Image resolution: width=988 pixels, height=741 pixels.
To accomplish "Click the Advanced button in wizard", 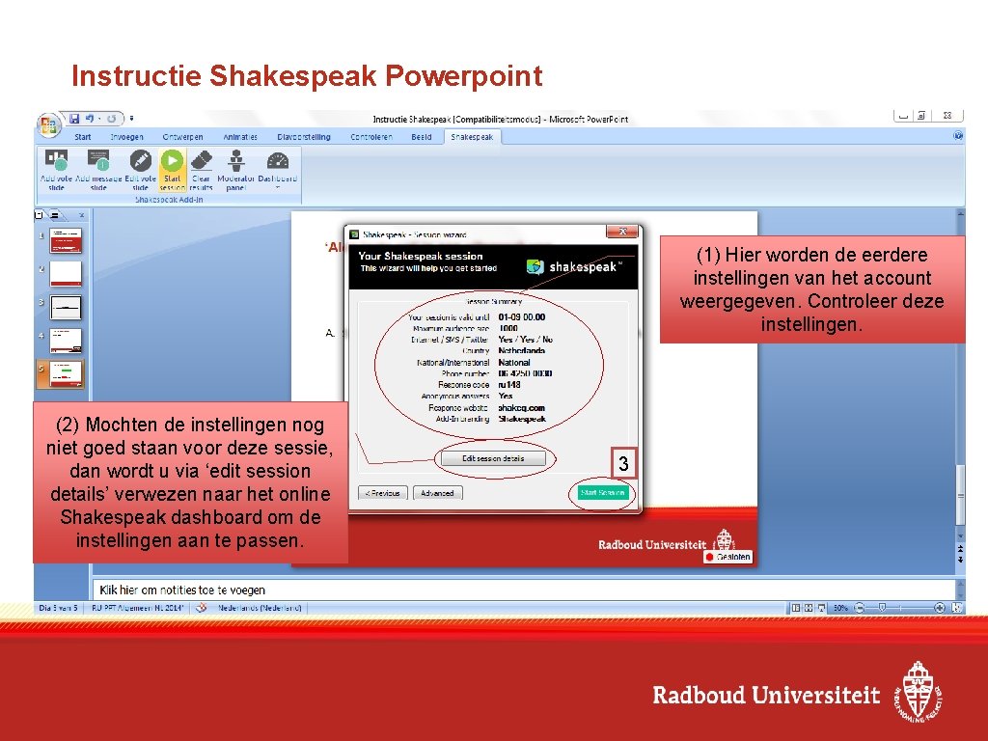I will click(437, 493).
